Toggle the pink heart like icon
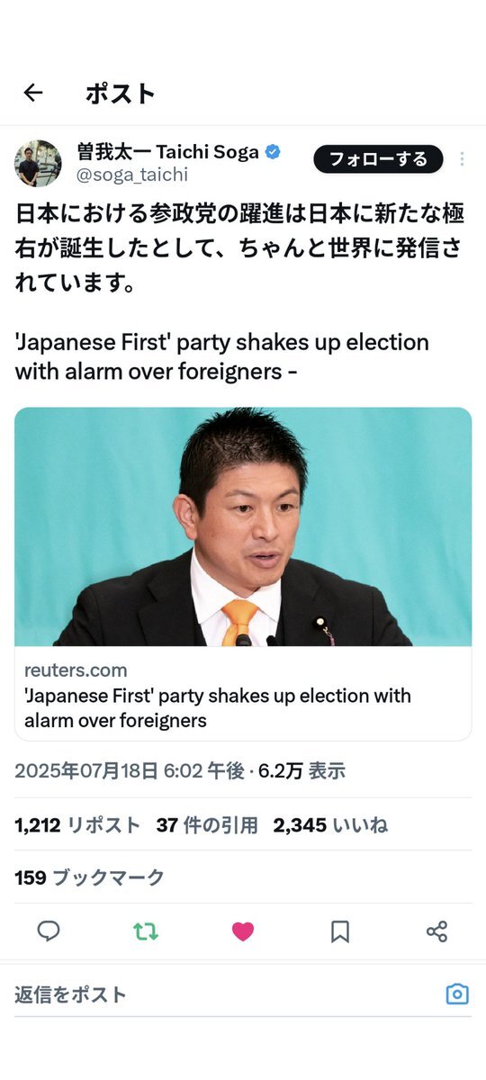 (243, 931)
